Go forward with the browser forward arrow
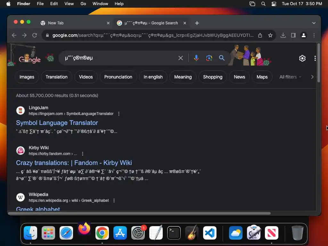The height and width of the screenshot is (246, 328). (24, 35)
